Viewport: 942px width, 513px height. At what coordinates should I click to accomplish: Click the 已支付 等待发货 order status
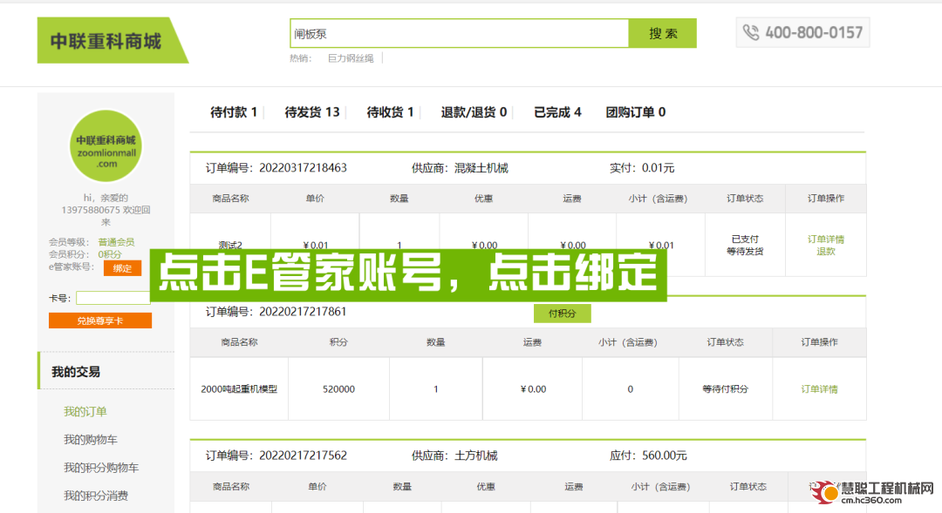[x=745, y=245]
